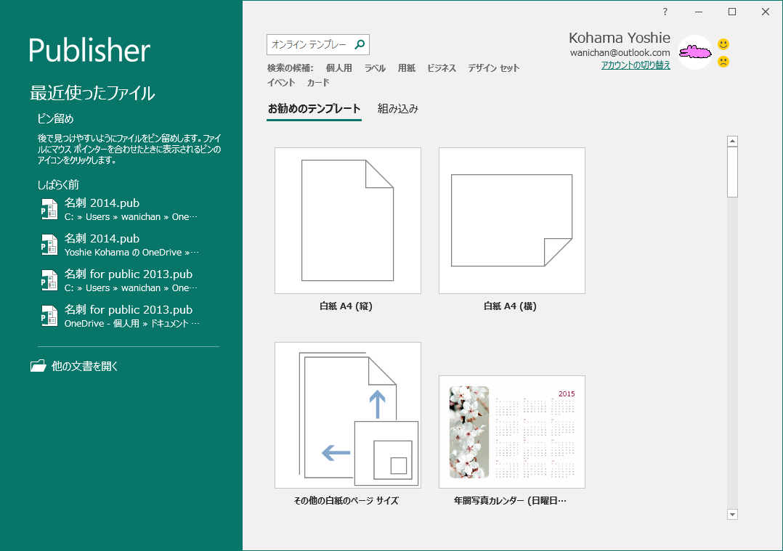Screen dimensions: 783x551
Task: Select the 個人用 search suggestion
Action: point(339,68)
